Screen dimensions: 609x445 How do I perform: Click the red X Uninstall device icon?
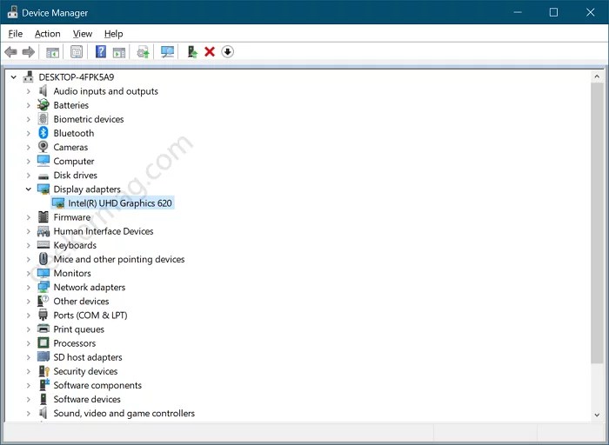tap(210, 51)
